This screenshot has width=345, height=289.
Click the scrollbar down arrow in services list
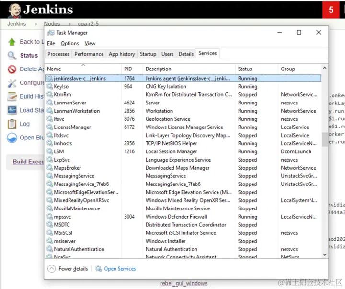coord(325,254)
